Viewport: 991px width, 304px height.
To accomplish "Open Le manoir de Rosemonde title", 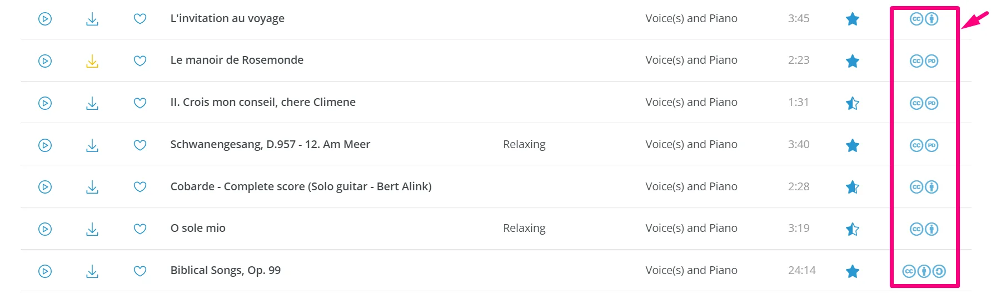I will pos(237,60).
